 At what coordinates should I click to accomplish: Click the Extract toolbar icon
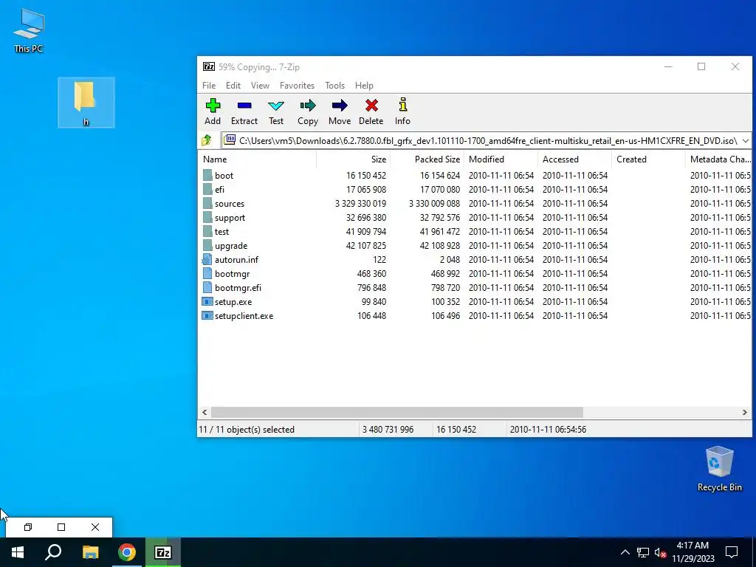[x=244, y=106]
